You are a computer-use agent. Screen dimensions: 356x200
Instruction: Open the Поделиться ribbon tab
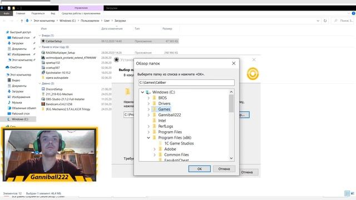[x=38, y=13]
